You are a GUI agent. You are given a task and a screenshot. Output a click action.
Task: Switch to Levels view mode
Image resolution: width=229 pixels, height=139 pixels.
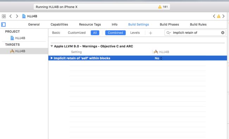[x=135, y=33]
